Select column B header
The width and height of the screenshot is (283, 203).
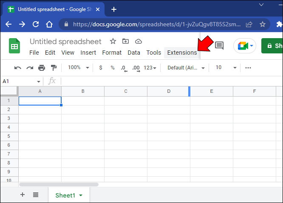click(83, 91)
